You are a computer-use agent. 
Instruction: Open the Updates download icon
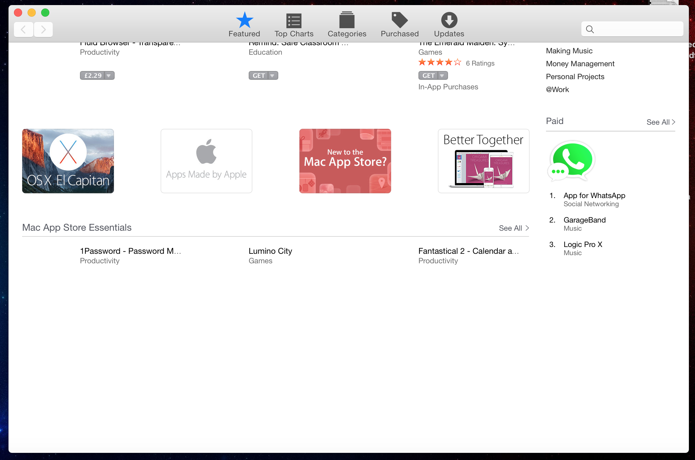pyautogui.click(x=449, y=20)
